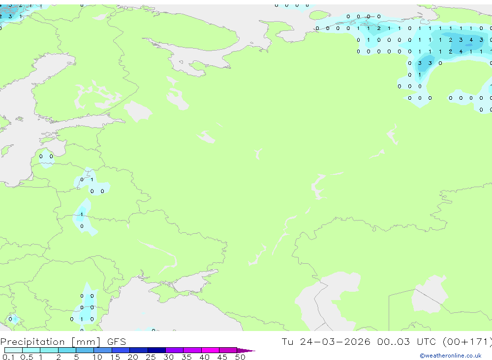Click the 10–15 mm legend color swatch
The width and height of the screenshot is (492, 360).
103,350
